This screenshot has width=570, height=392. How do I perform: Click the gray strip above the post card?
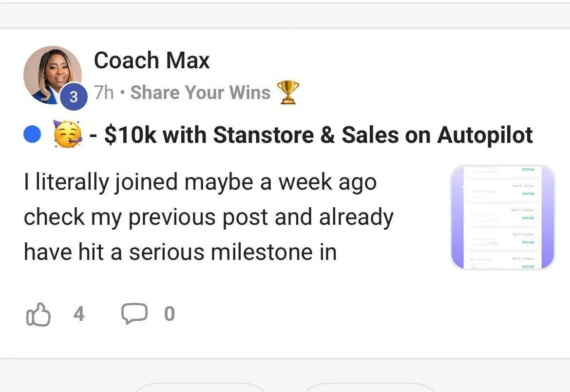[285, 16]
